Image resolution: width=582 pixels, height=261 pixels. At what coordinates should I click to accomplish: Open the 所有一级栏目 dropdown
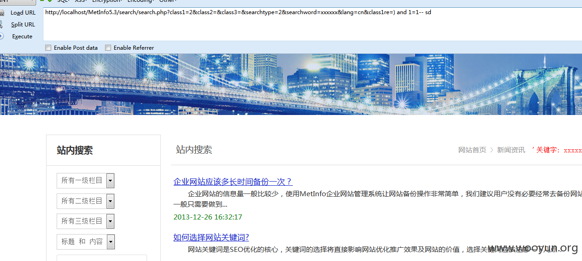(x=85, y=181)
